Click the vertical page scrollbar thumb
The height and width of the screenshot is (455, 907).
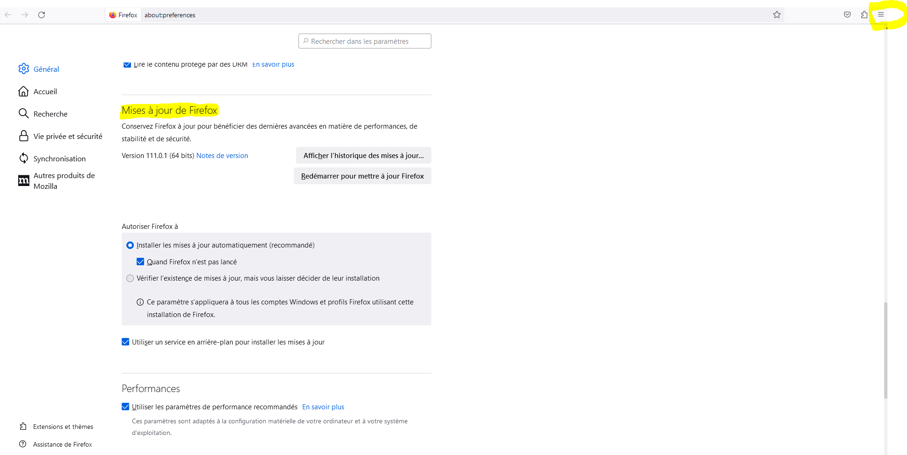click(x=886, y=350)
